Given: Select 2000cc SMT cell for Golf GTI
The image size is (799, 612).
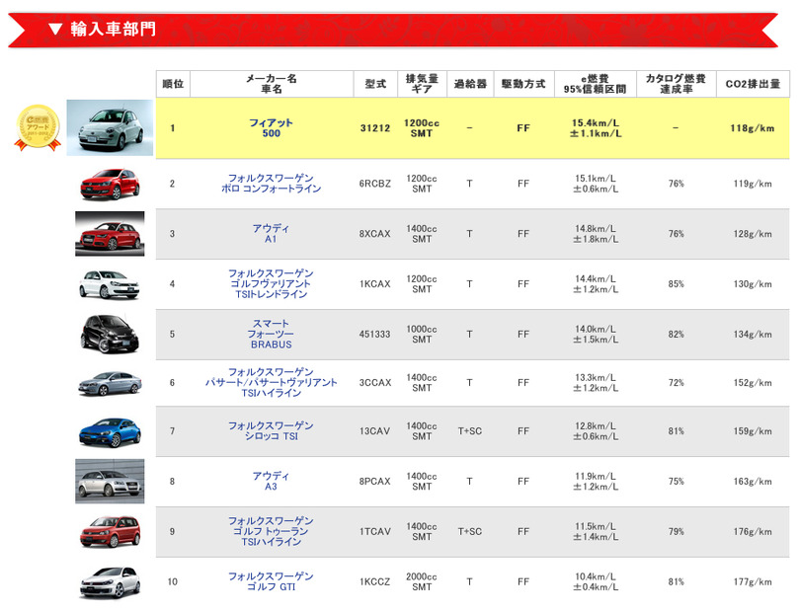Looking at the screenshot, I should [x=422, y=581].
